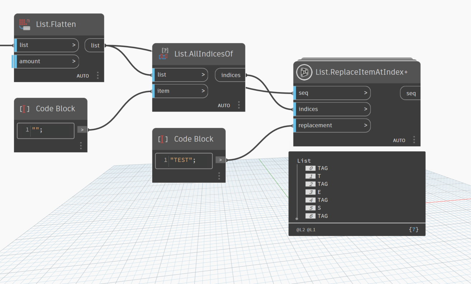Viewport: 471px width, 284px height.
Task: Select the seq output port on List.ReplaceItemAtIndex+
Action: (410, 93)
